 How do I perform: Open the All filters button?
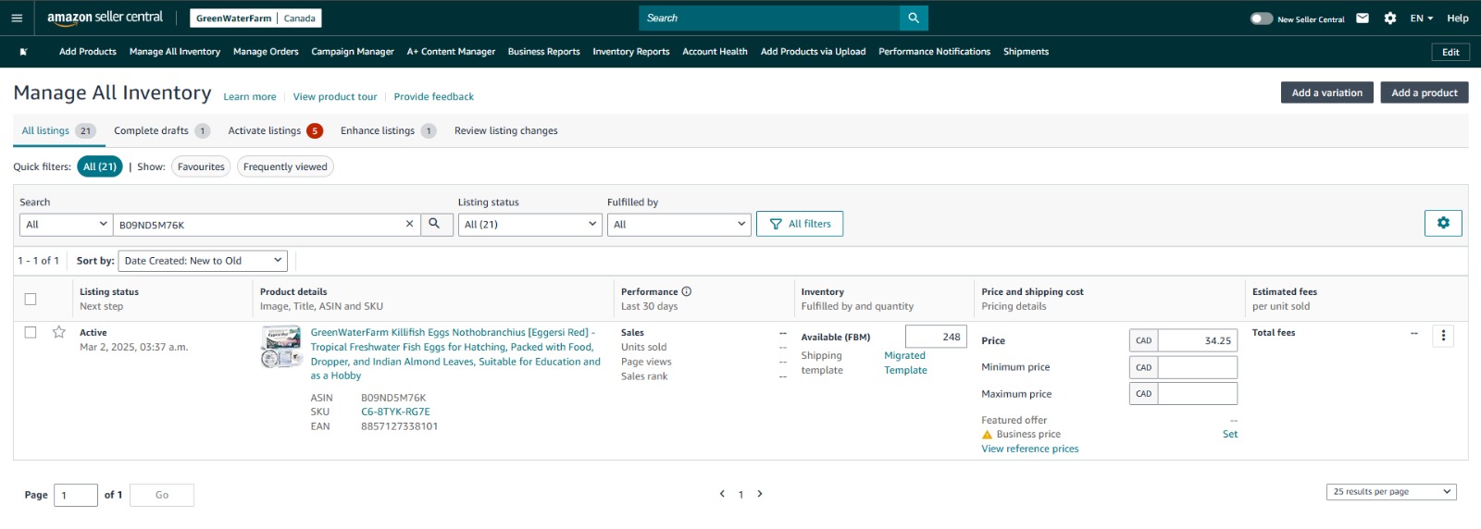point(800,224)
